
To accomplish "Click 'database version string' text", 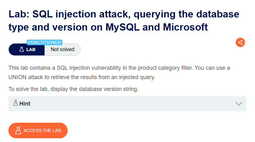I will tap(108, 89).
